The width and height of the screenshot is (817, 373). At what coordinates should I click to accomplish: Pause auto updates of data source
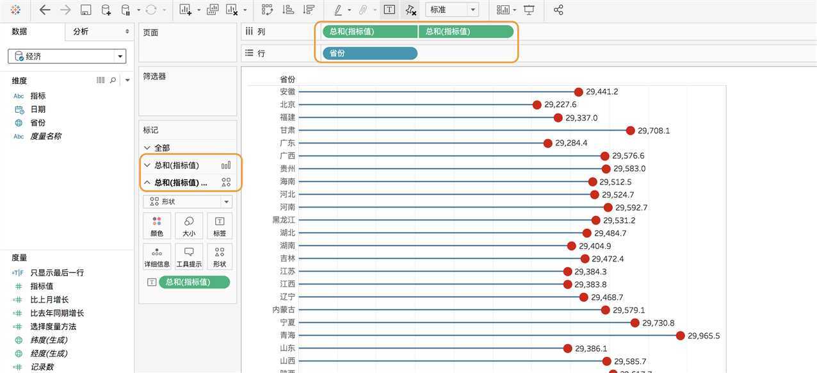click(125, 10)
